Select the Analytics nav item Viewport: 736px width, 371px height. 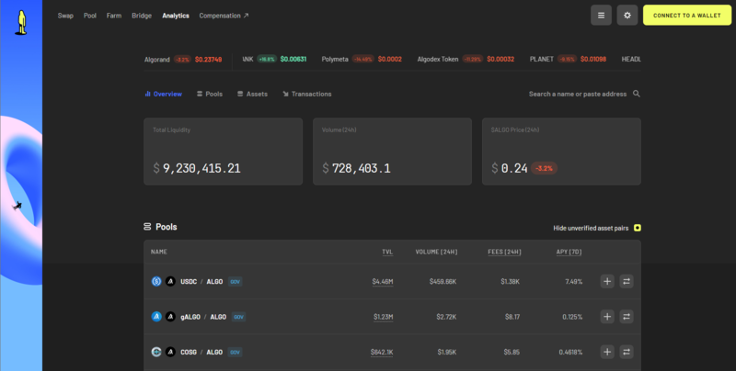(176, 16)
